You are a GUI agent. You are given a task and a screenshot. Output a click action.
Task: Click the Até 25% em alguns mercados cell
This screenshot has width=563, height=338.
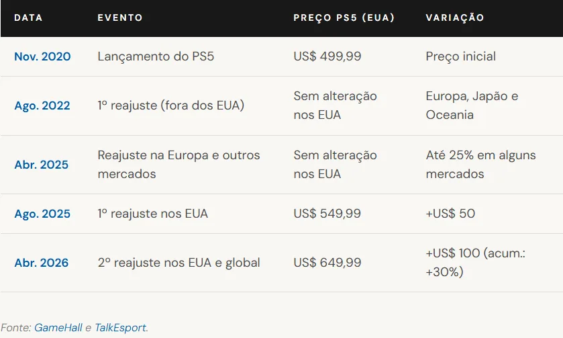click(x=480, y=165)
